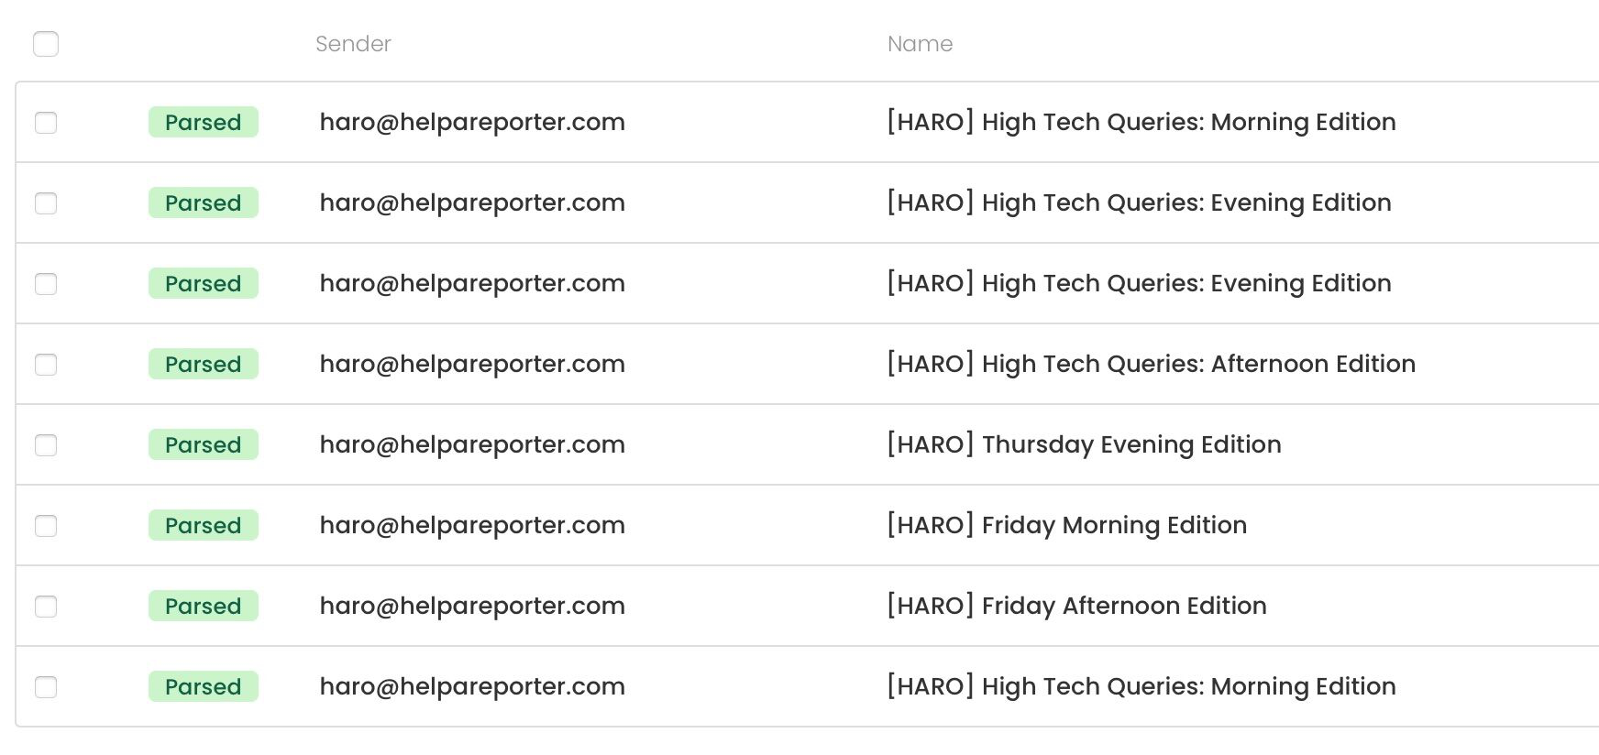Check the box for Friday Morning Edition

click(x=46, y=526)
